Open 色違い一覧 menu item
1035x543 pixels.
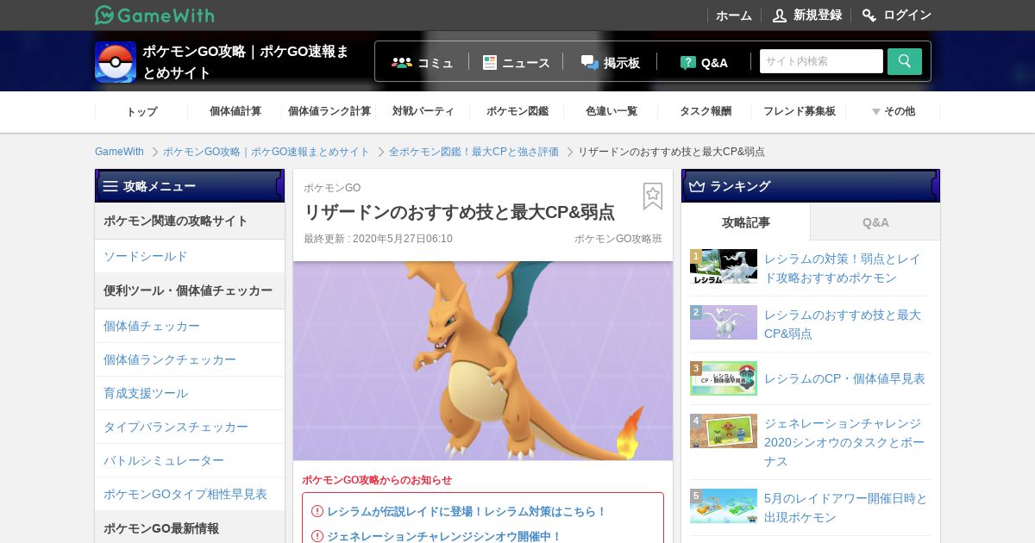click(x=612, y=111)
